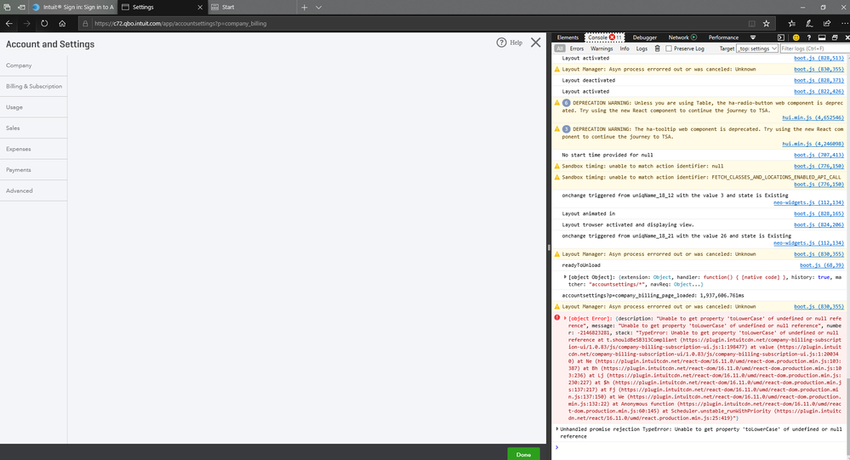850x460 pixels.
Task: Select Billing & Subscription section
Action: tap(34, 86)
